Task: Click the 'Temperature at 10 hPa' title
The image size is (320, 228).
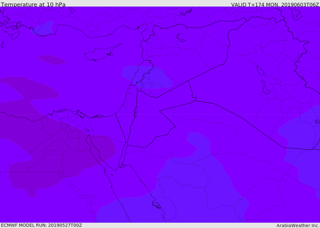Action: (x=33, y=4)
